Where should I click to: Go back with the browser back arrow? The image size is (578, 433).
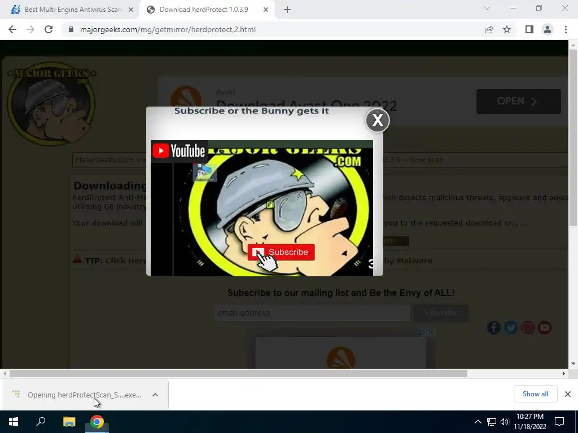(x=12, y=29)
